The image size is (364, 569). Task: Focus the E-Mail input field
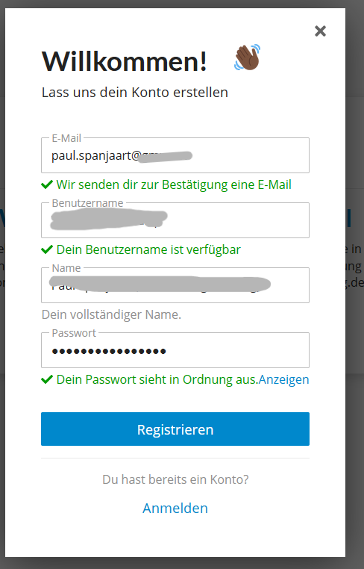coord(175,155)
